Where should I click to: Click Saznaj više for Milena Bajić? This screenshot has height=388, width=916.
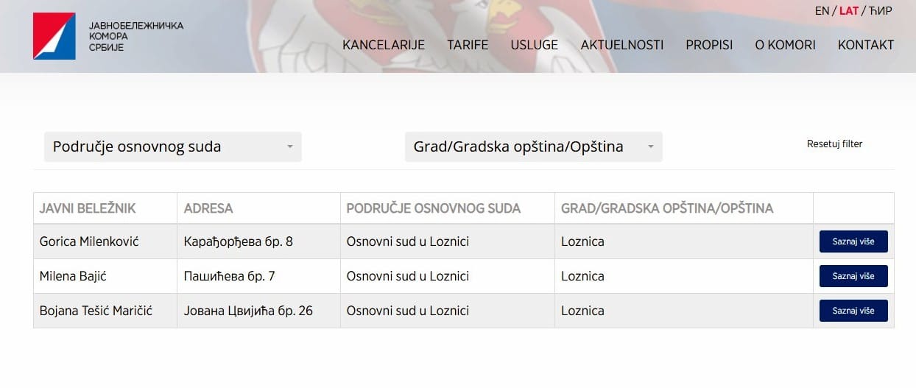[x=853, y=276]
